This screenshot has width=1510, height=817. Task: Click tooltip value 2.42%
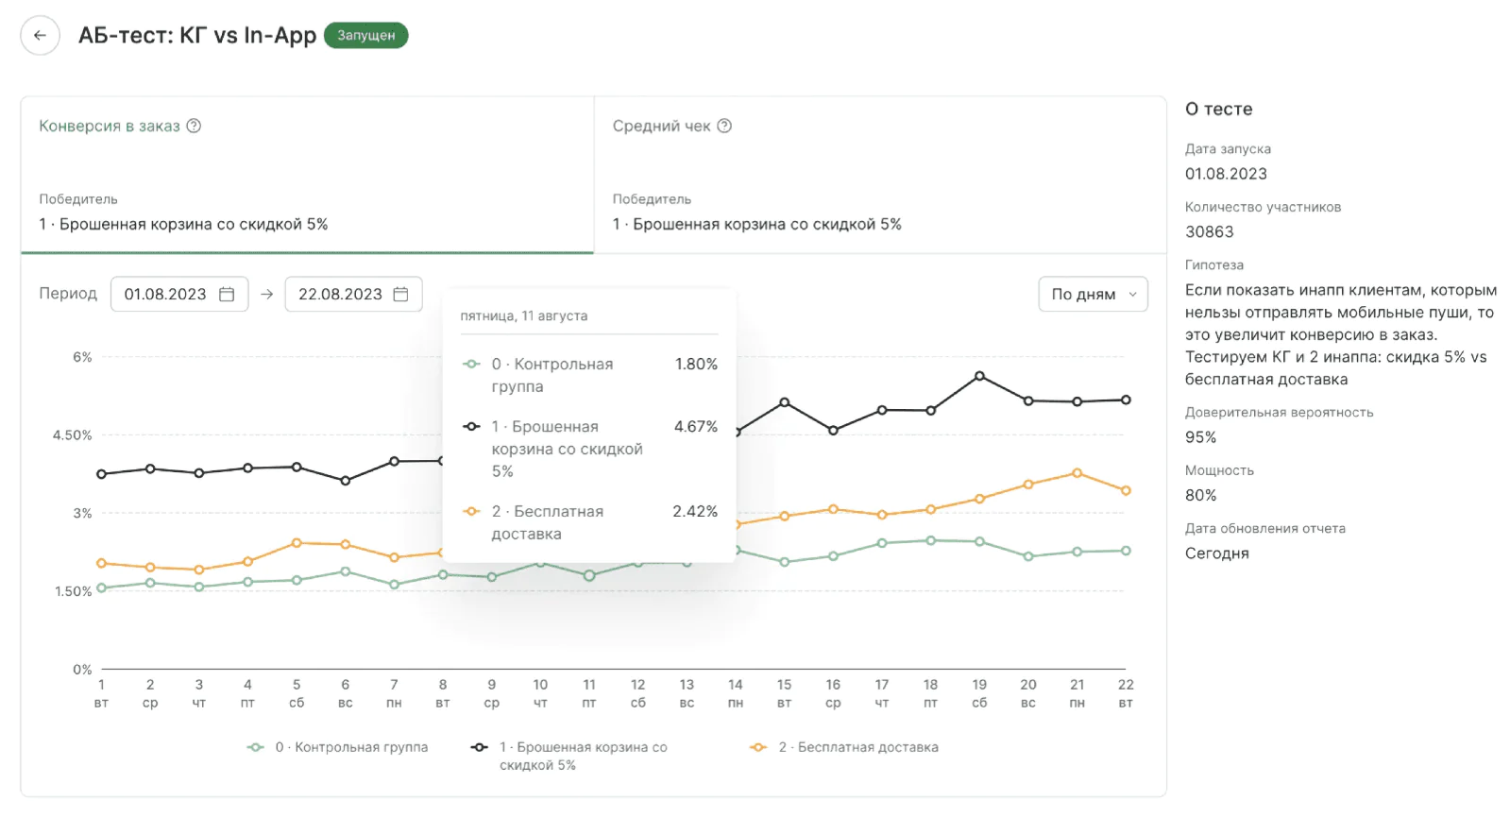click(695, 512)
